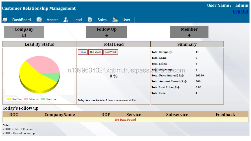View Last Week total lead

point(111,52)
